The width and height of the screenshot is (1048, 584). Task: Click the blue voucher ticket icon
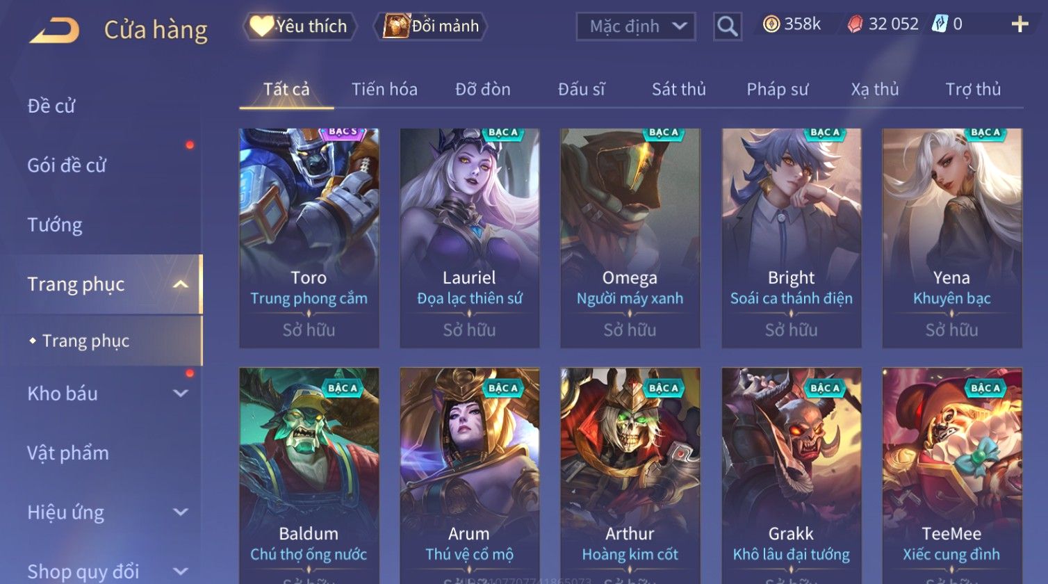click(940, 24)
